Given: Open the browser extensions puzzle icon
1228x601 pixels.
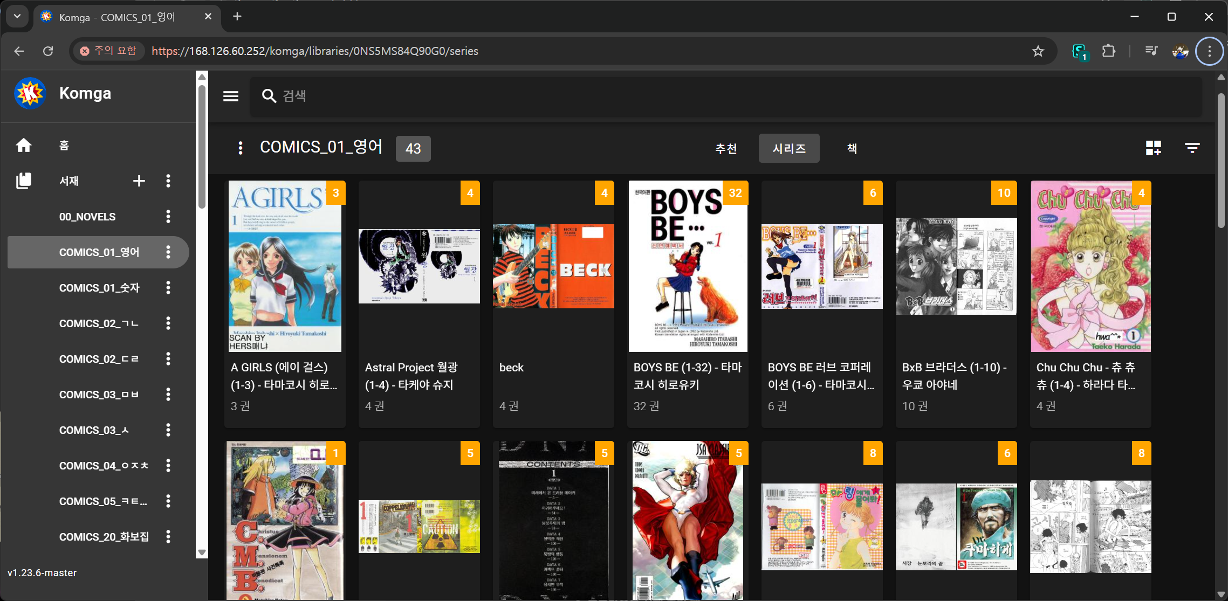Looking at the screenshot, I should 1109,51.
